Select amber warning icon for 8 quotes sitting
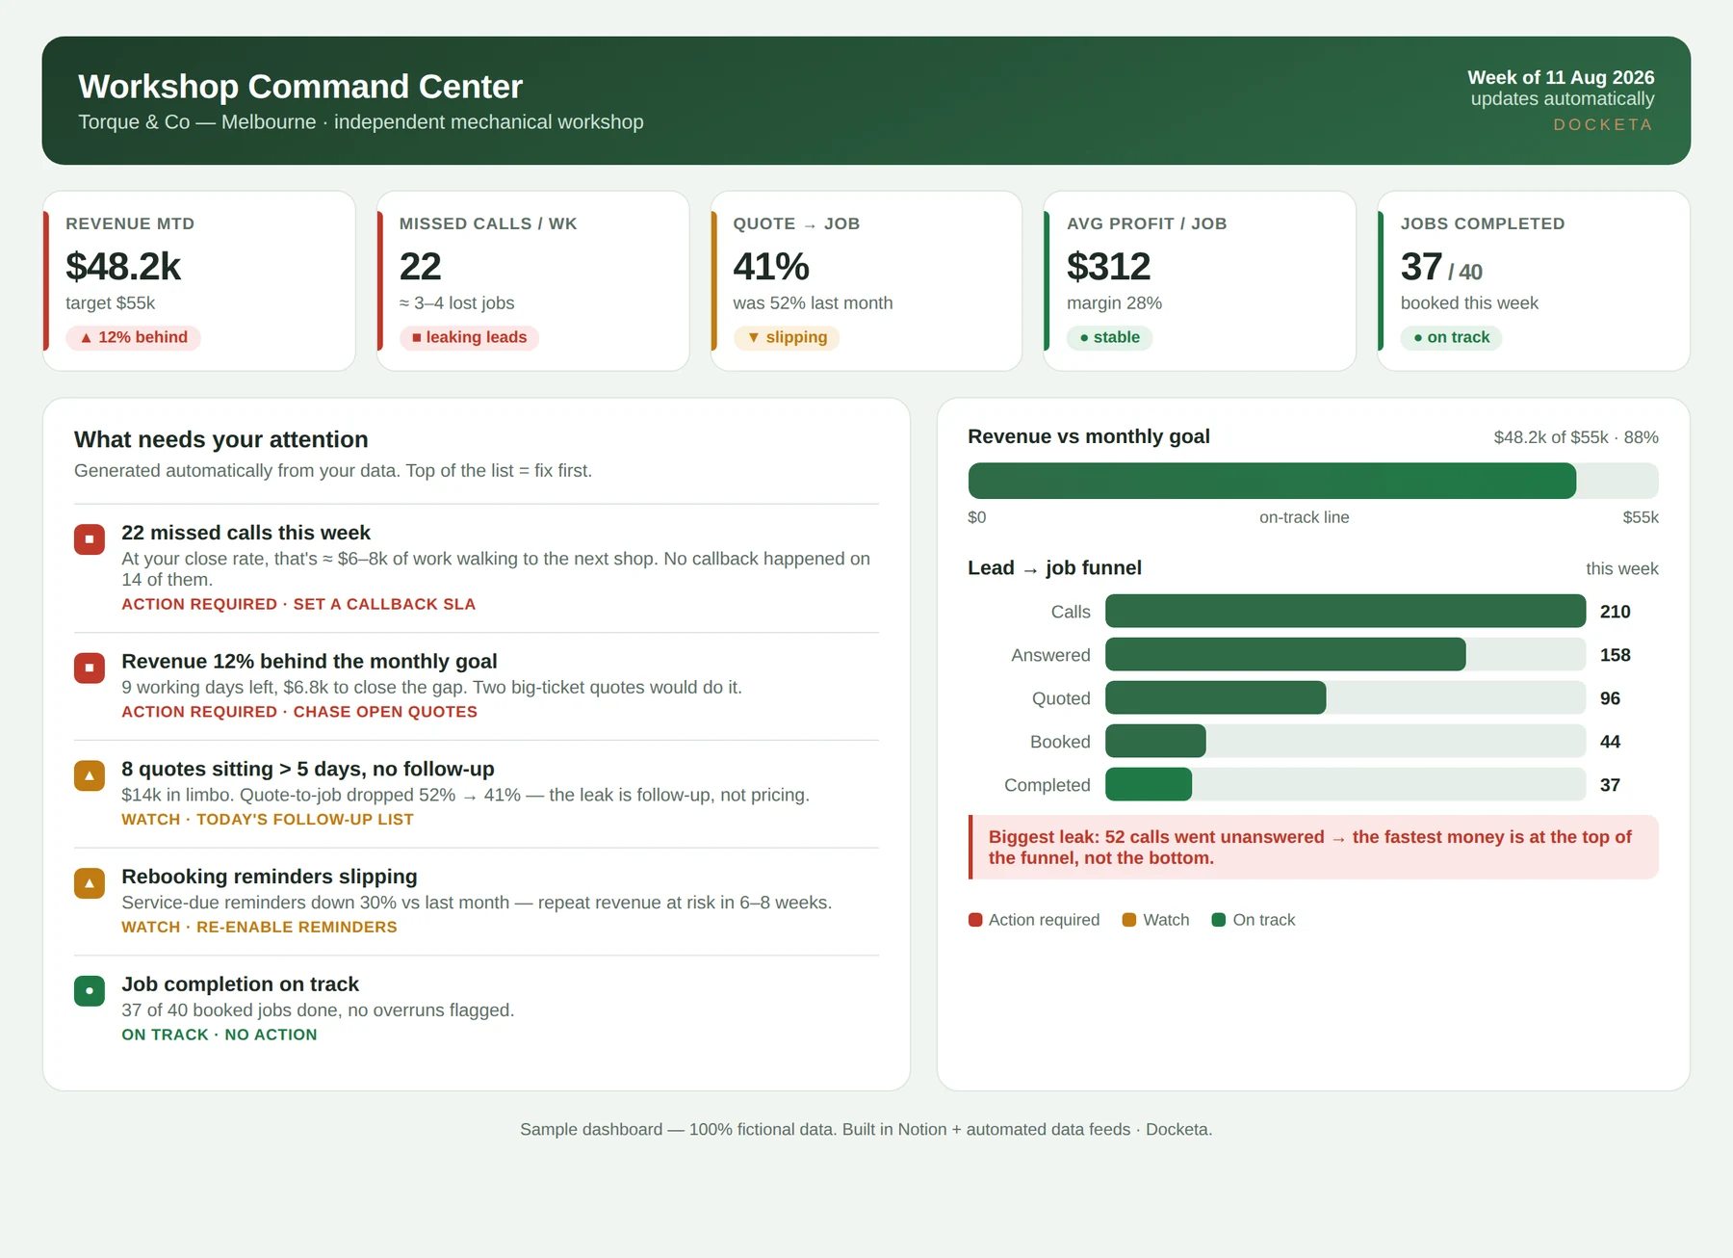Screen dimensions: 1733x1258 click(x=90, y=775)
